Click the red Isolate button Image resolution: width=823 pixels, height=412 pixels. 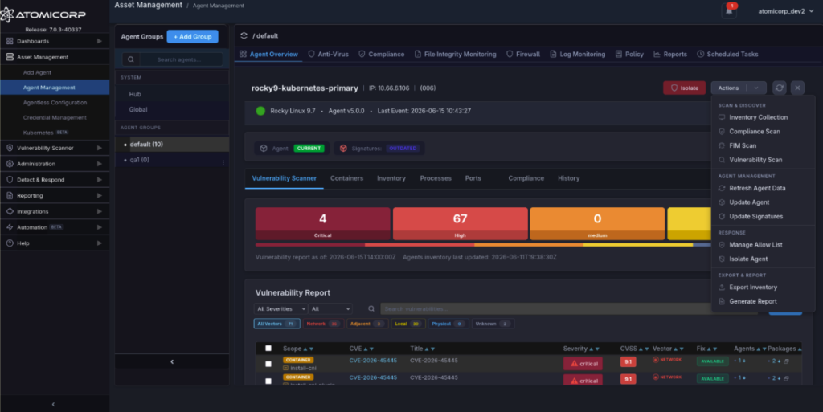tap(685, 88)
